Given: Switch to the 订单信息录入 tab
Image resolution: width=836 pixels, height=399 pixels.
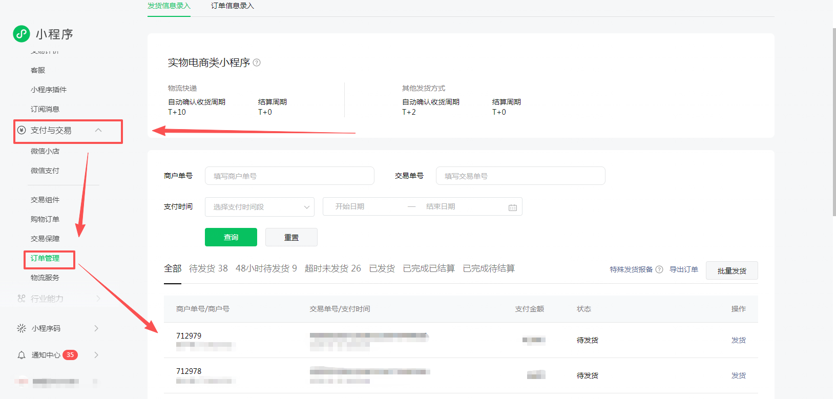Looking at the screenshot, I should 232,6.
